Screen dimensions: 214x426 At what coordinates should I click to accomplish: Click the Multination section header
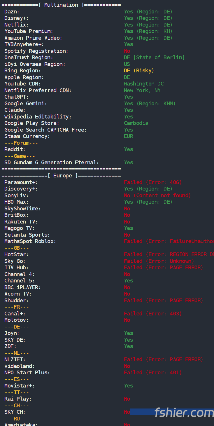61,5
